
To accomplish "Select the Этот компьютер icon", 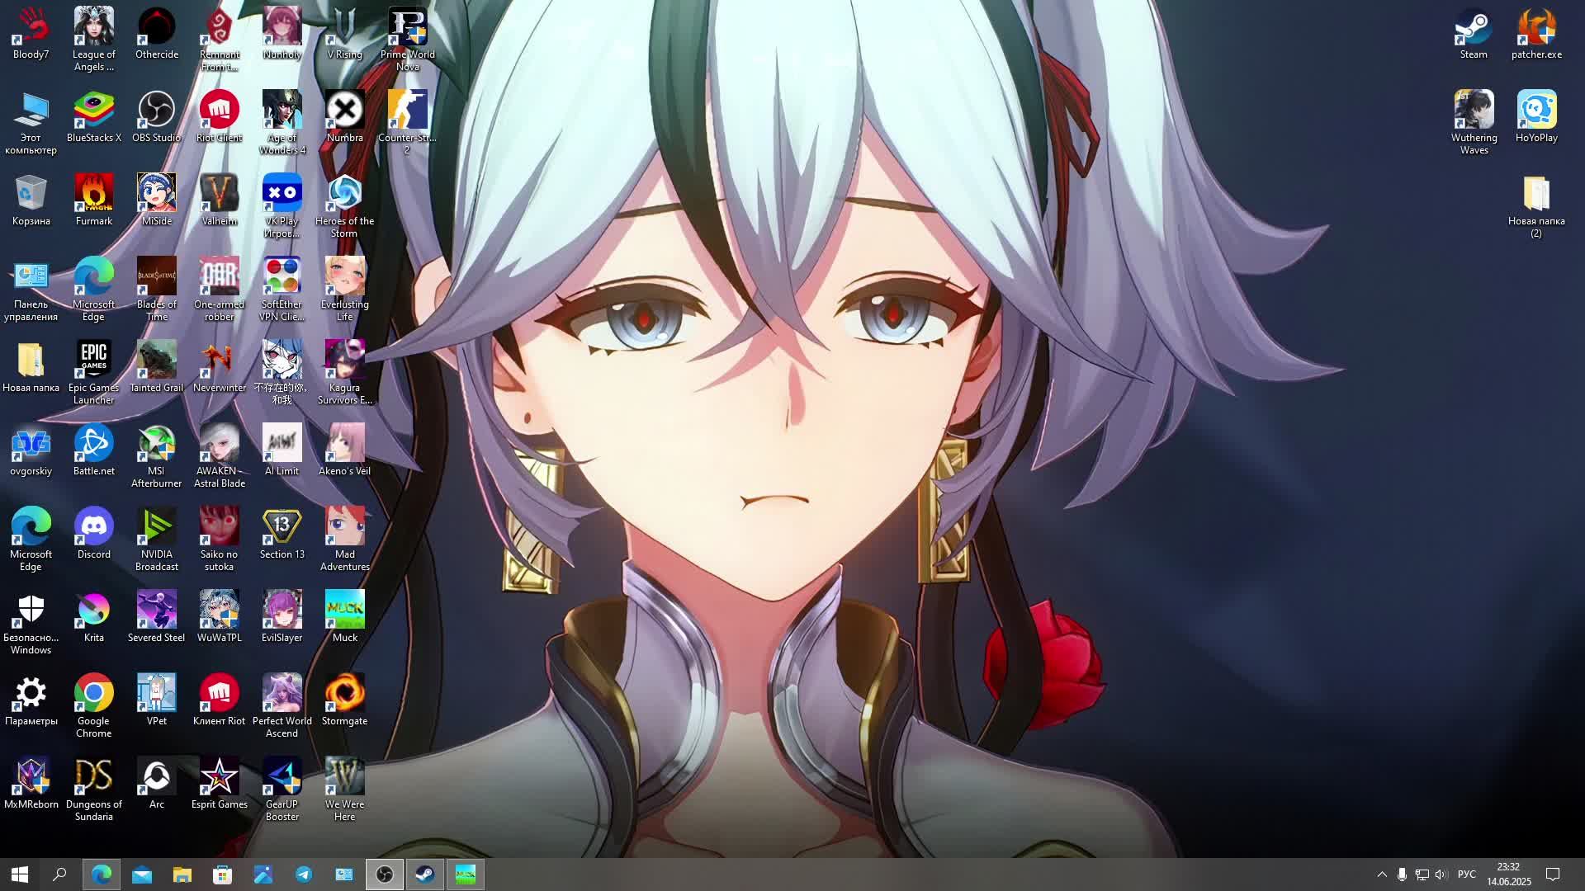I will (31, 123).
